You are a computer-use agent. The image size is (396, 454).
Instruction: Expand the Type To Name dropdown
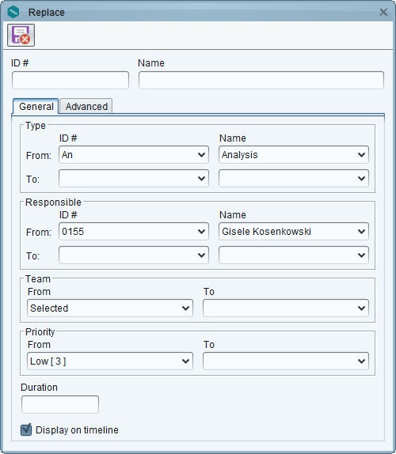(x=294, y=179)
